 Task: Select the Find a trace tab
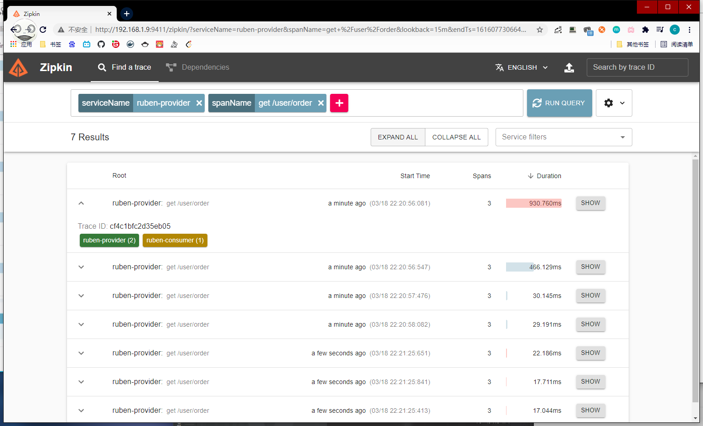coord(124,67)
